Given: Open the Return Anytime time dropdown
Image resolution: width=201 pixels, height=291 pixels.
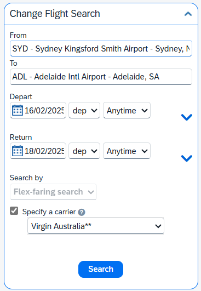Looking at the screenshot, I should click(x=127, y=151).
